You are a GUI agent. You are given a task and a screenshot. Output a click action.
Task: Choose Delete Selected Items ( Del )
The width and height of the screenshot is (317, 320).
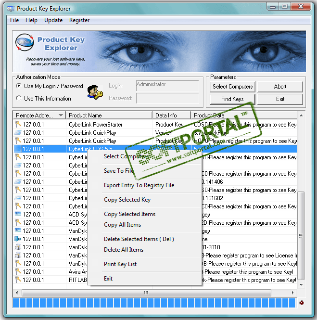pyautogui.click(x=144, y=239)
